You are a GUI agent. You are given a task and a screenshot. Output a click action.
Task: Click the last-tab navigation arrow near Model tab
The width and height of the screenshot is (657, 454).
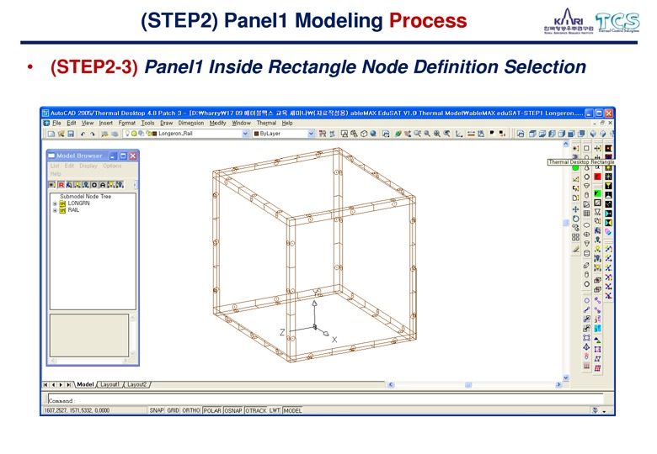(69, 384)
